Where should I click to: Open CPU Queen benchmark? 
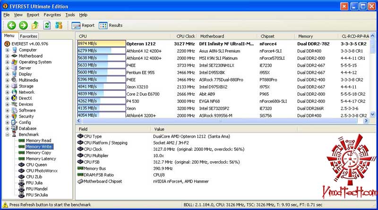[36, 165]
